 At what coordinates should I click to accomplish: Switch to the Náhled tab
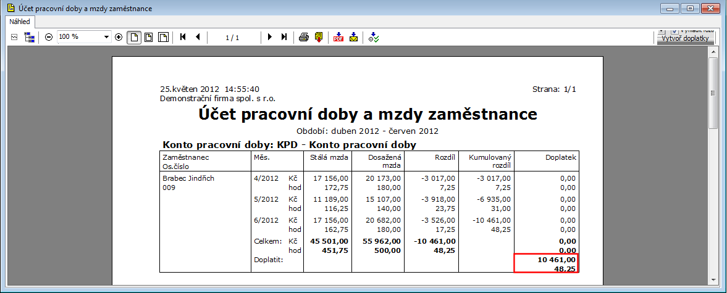[20, 22]
